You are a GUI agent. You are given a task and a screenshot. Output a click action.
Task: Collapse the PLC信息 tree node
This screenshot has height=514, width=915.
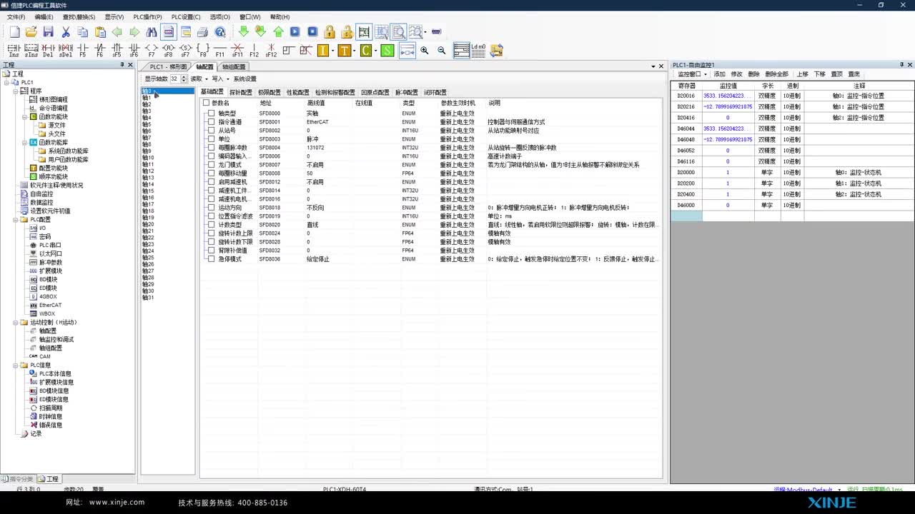(x=15, y=366)
